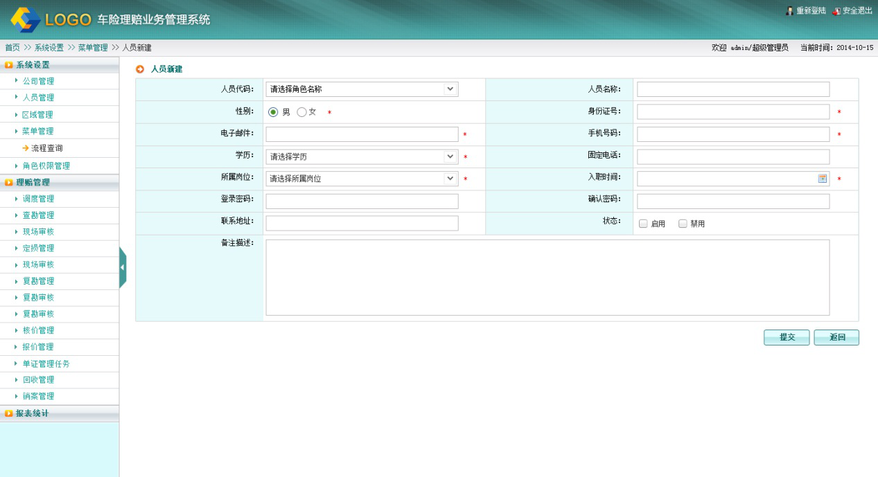Open the 请选择角色名称 dropdown
Image resolution: width=878 pixels, height=477 pixels.
click(x=362, y=89)
